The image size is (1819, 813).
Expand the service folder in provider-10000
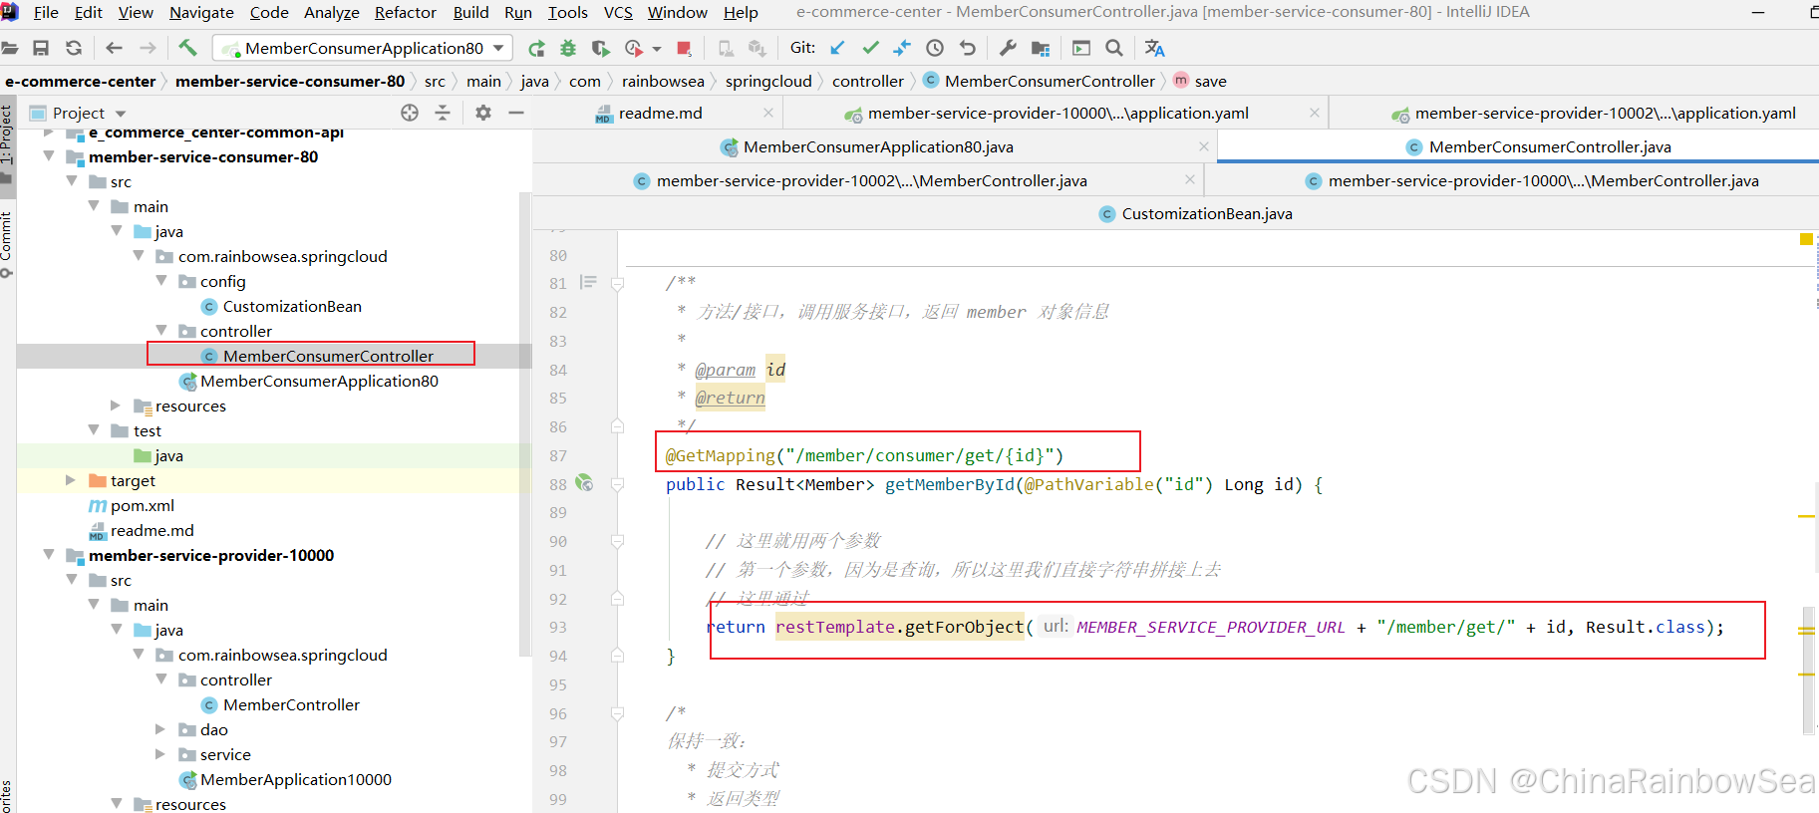[160, 754]
